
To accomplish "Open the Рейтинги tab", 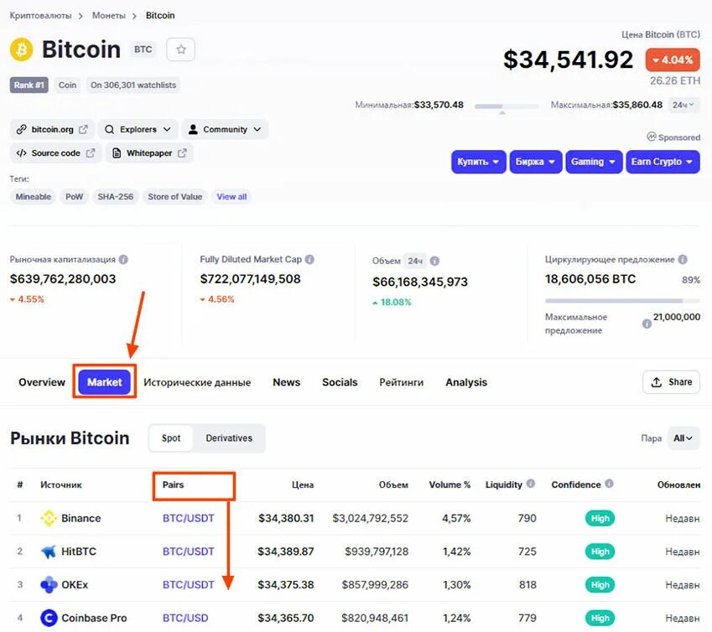I will pyautogui.click(x=402, y=382).
